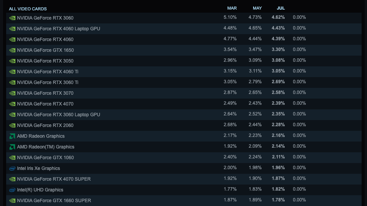Click the 4.62% July value for RTX 3060
Screen dimensions: 367x206
[x=278, y=17]
